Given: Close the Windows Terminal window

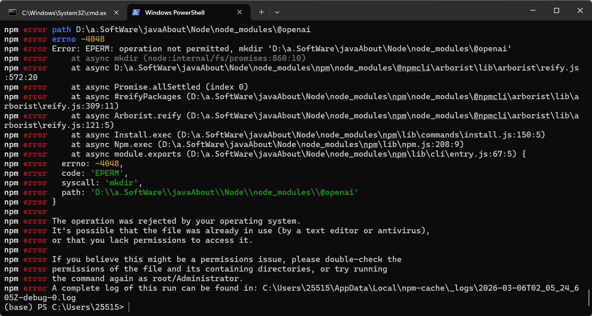Looking at the screenshot, I should click(x=580, y=11).
